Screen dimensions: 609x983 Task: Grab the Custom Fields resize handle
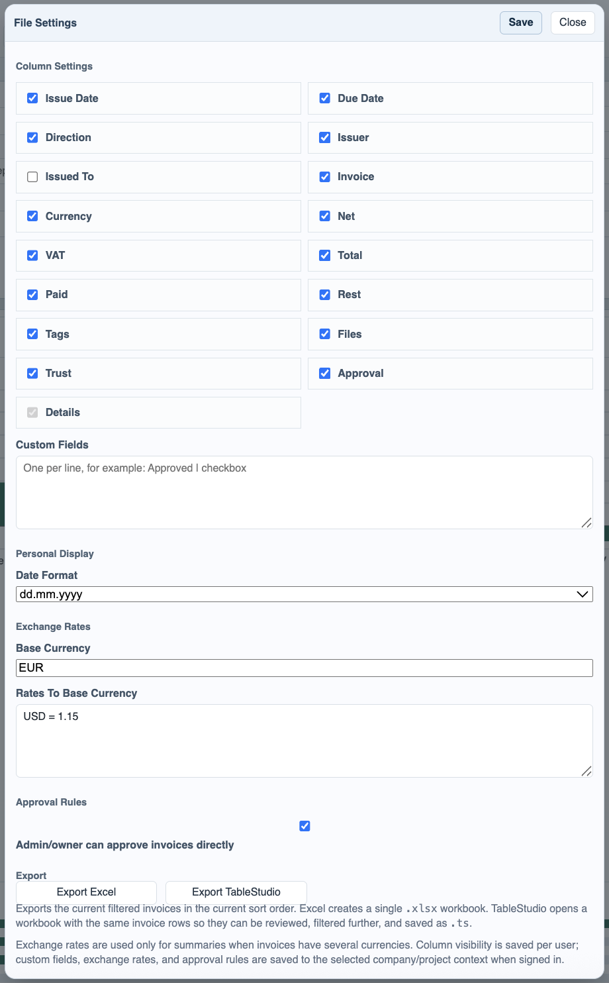coord(586,523)
